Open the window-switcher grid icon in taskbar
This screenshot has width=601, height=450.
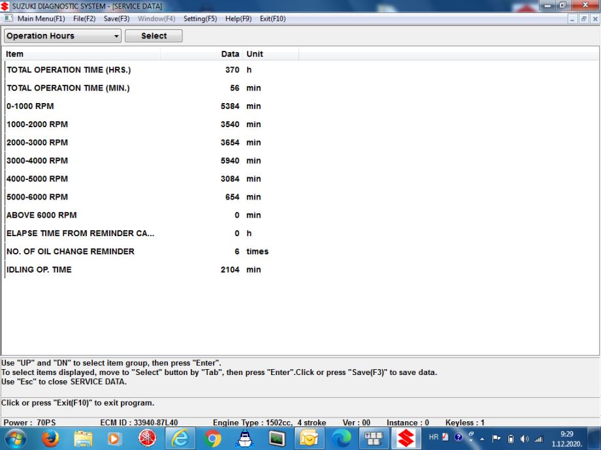coord(373,438)
